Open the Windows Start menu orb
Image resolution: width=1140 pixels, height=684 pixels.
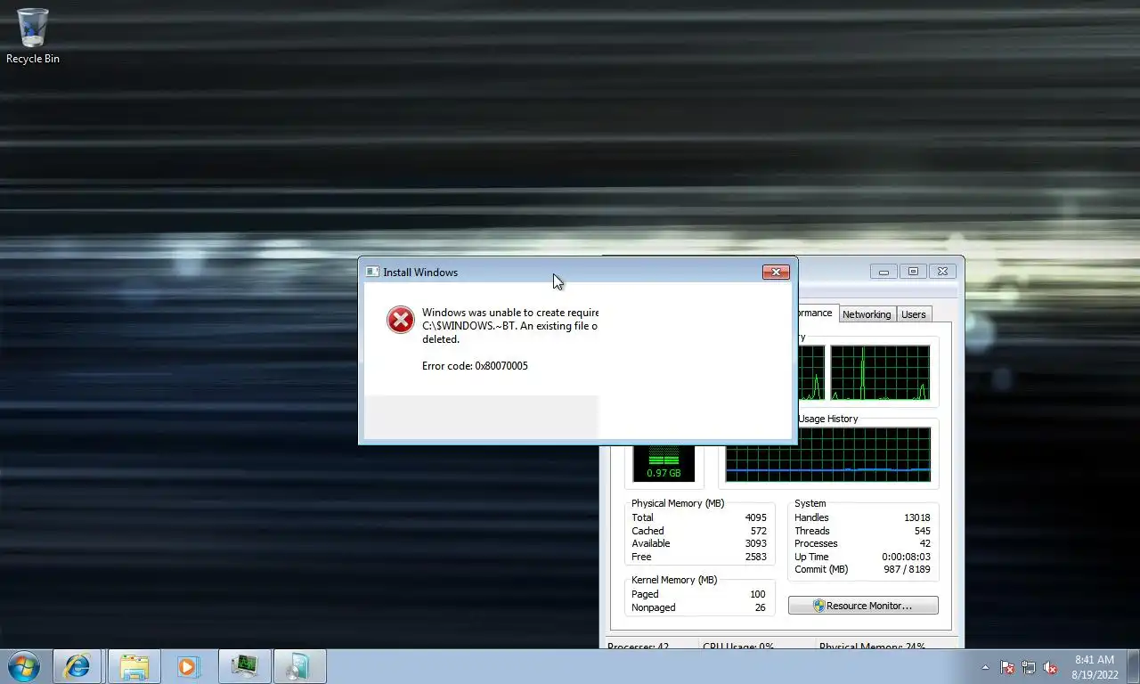pos(22,665)
